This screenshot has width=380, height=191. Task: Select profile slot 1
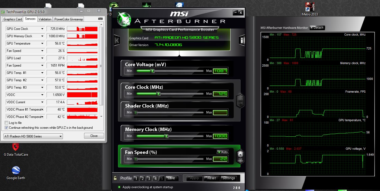136,179
